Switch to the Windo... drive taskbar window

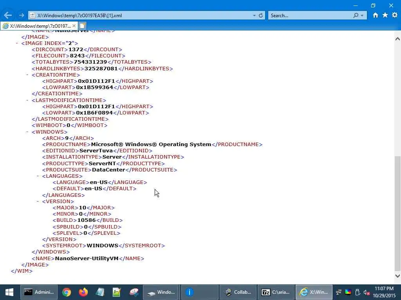(161, 292)
